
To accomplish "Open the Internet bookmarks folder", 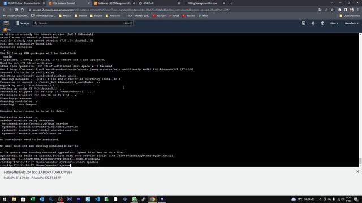I will (81, 16).
